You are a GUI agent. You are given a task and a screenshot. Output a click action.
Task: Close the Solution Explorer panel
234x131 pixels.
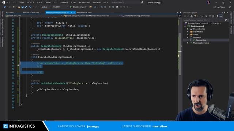click(227, 13)
